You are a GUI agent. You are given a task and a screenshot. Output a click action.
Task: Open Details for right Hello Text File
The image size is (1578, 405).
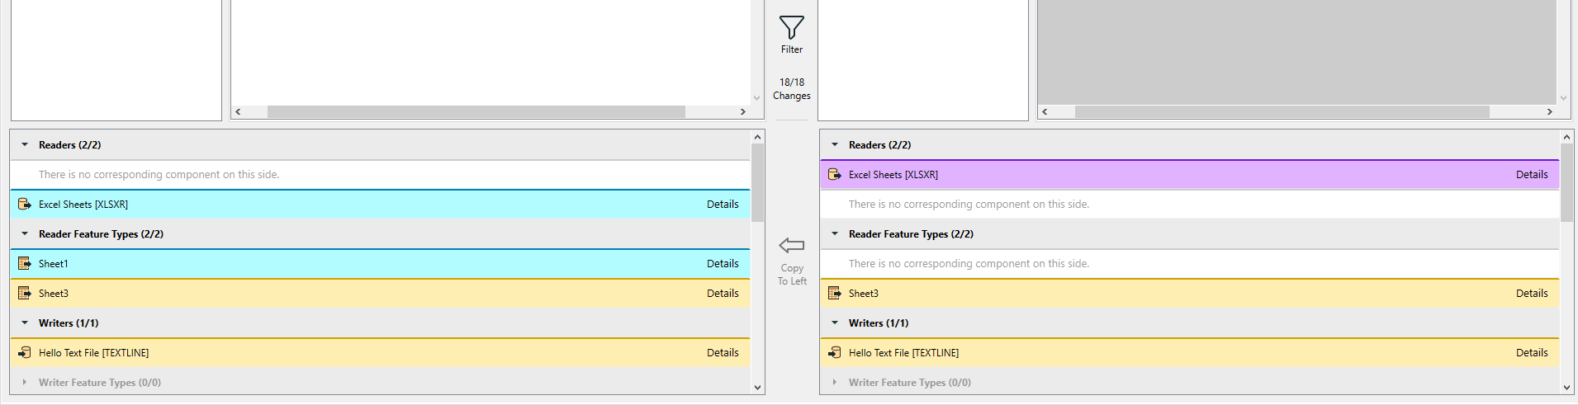1532,353
